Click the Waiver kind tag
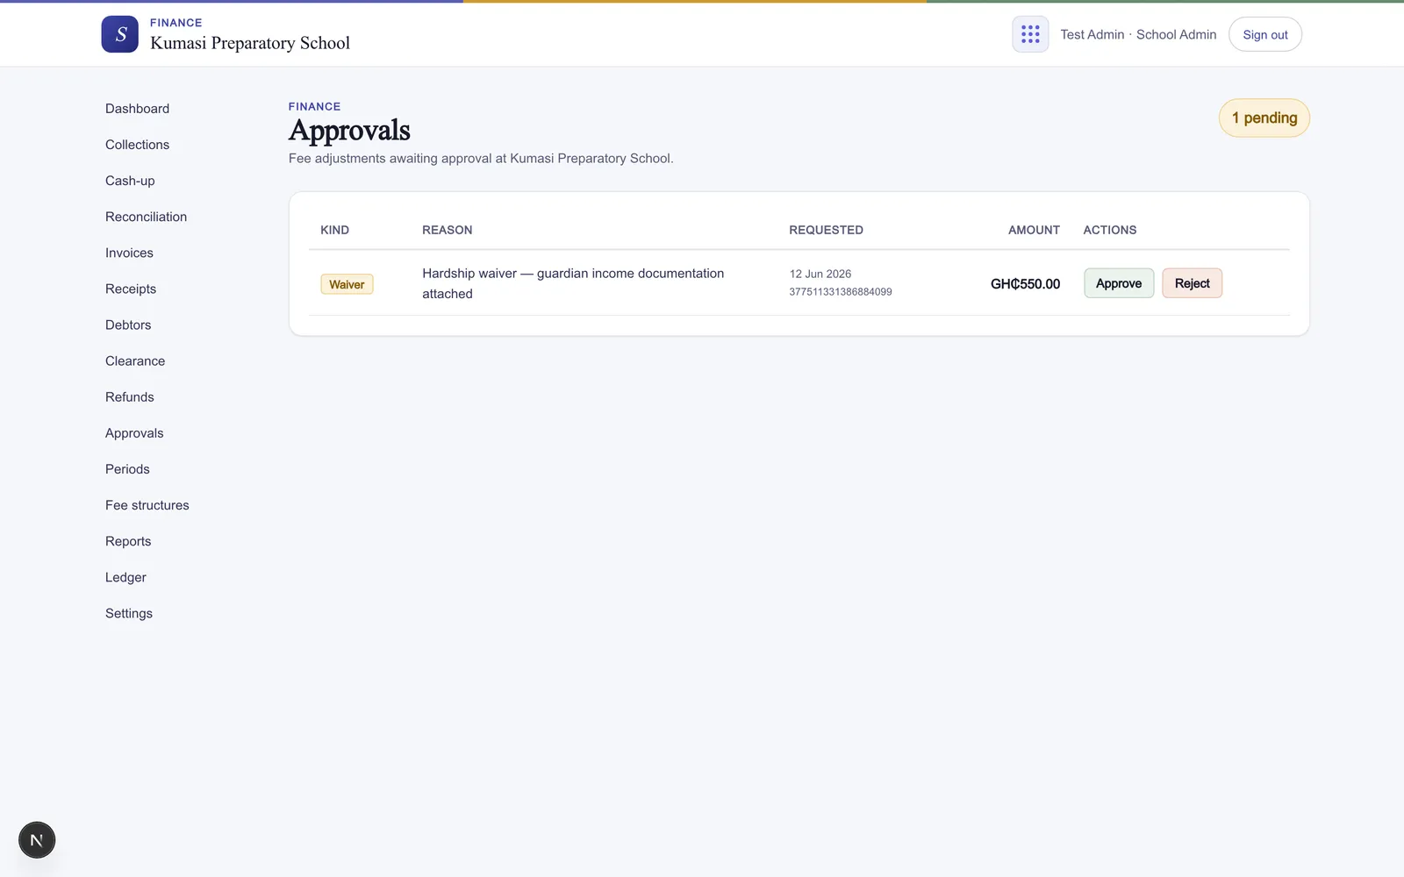 pos(347,284)
